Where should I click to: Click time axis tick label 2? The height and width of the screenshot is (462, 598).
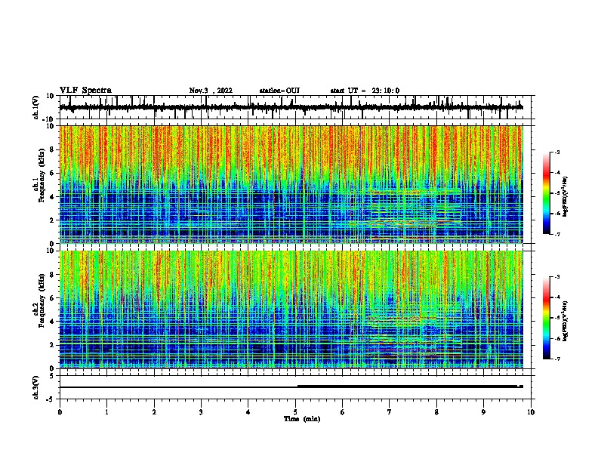154,412
